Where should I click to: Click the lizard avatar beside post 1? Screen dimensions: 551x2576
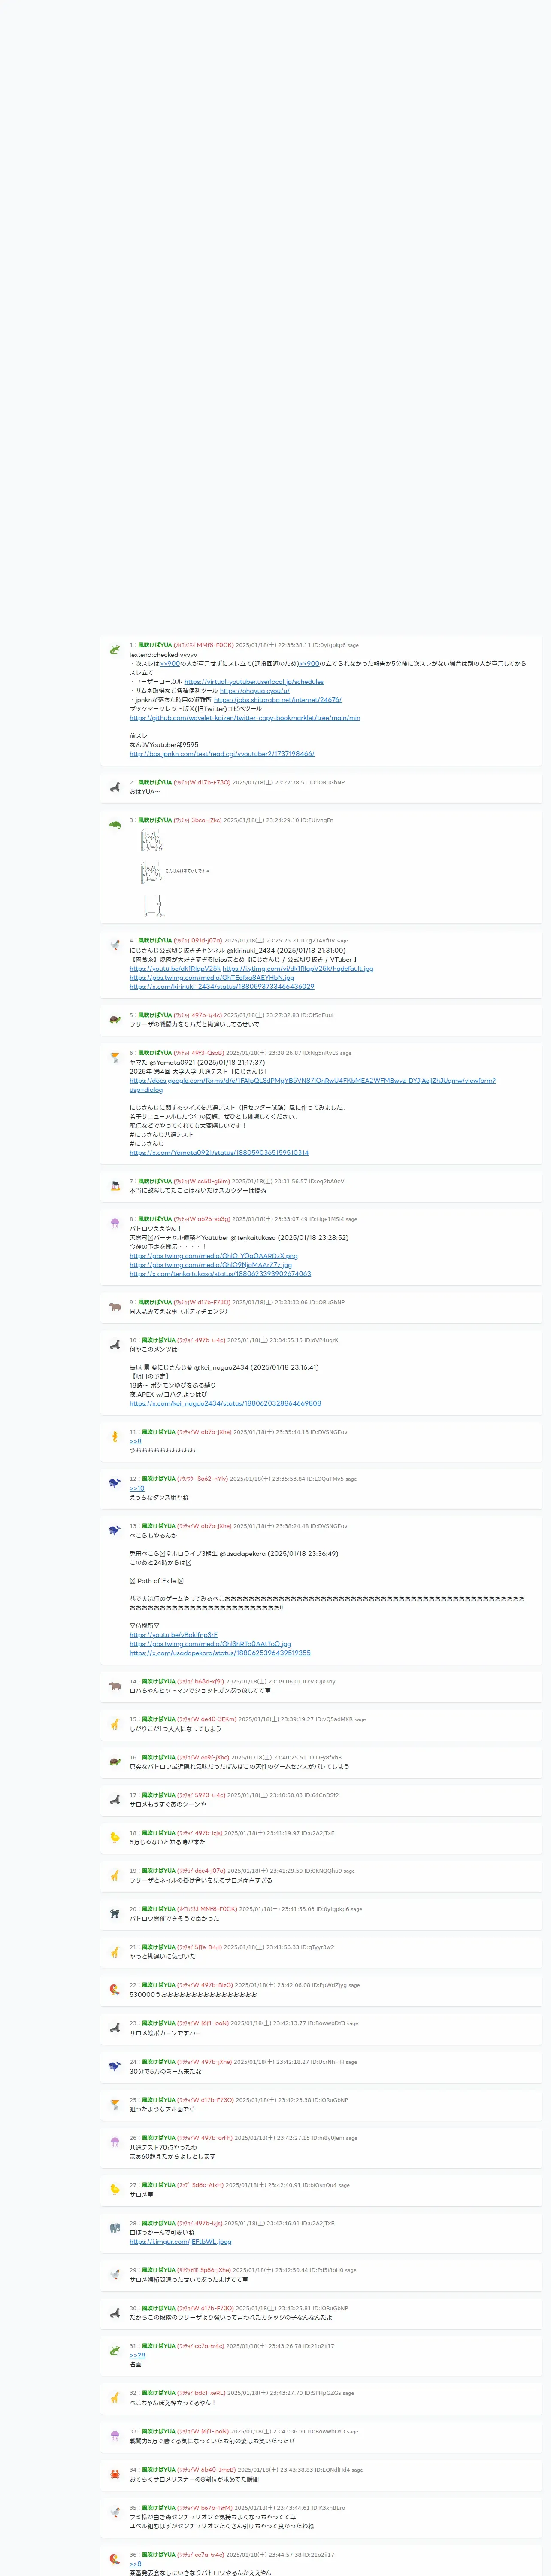pos(115,650)
